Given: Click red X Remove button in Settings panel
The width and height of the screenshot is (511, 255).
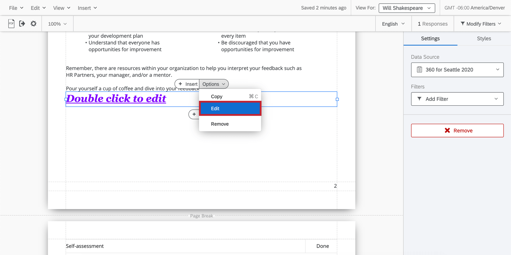Looking at the screenshot, I should tap(457, 130).
